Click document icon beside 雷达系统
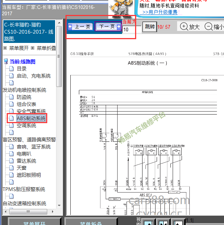Viewport: 224px width, 225px height. click(12, 161)
